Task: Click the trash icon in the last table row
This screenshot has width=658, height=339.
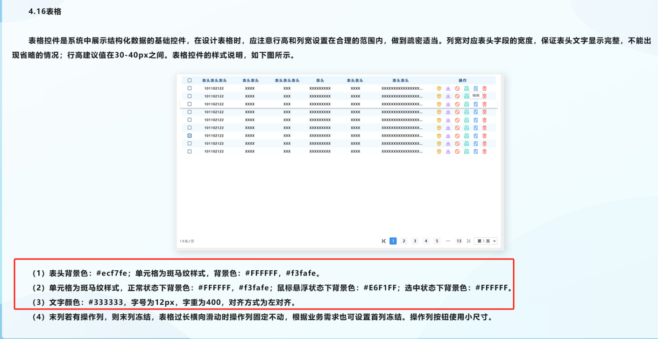Action: tap(484, 151)
